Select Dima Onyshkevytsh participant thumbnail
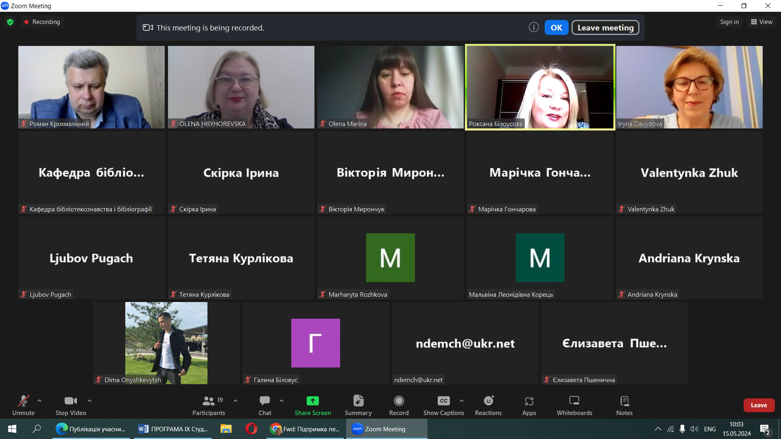 pos(166,343)
